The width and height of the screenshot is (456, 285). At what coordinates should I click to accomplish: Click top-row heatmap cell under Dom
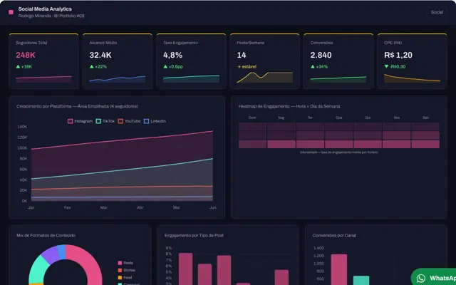(252, 127)
